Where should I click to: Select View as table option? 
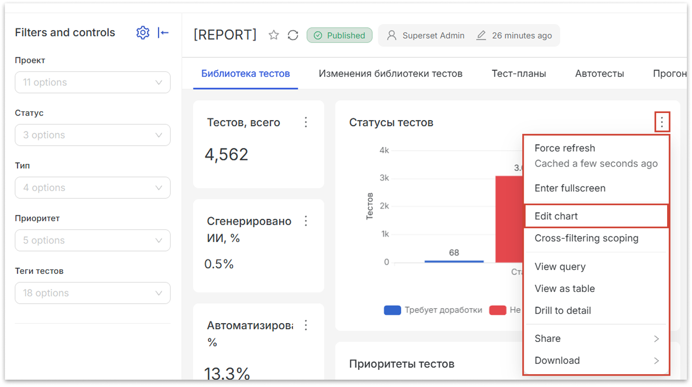596,289
